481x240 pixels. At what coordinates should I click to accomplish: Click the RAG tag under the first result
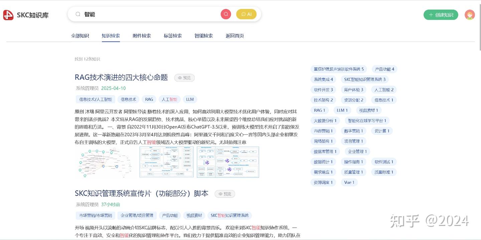[149, 99]
